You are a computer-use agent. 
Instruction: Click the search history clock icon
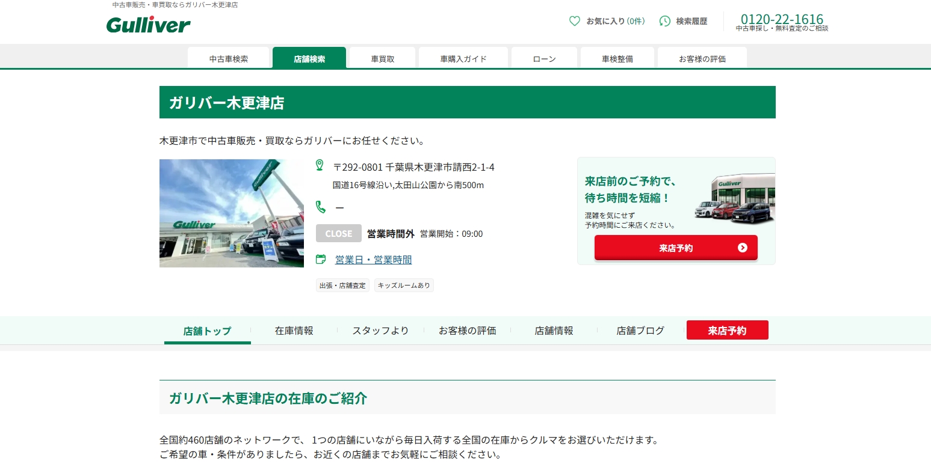pos(665,21)
